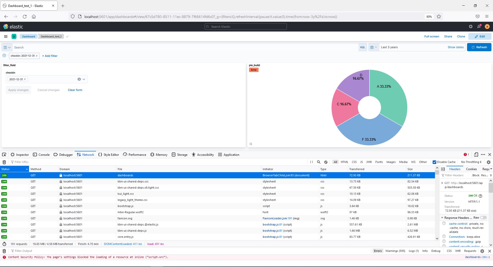Image resolution: width=493 pixels, height=267 pixels.
Task: Click the Refresh button
Action: coord(479,47)
